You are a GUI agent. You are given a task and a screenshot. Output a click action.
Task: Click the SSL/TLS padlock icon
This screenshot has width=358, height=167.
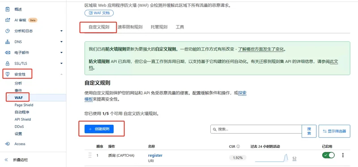8,63
